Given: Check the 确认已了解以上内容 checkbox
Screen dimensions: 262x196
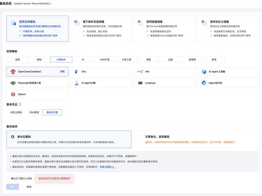Looking at the screenshot, I should 8,178.
